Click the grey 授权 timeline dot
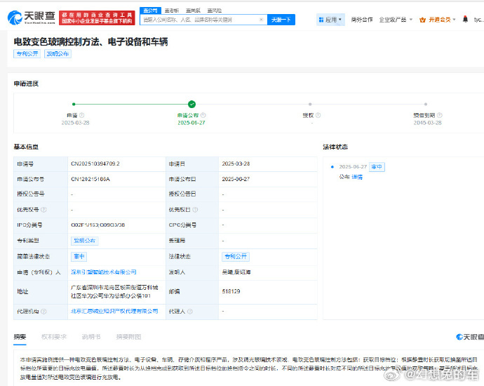This screenshot has height=386, width=484. [310, 104]
